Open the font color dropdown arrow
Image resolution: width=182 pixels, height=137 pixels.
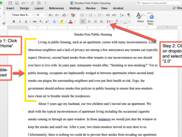click(x=75, y=21)
